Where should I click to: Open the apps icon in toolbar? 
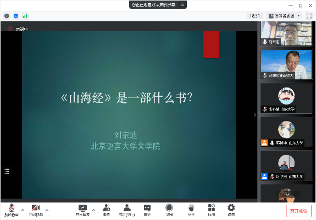point(212,210)
